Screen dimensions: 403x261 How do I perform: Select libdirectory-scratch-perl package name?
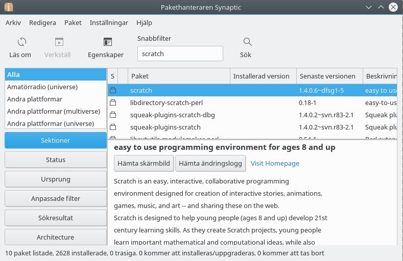click(x=167, y=103)
